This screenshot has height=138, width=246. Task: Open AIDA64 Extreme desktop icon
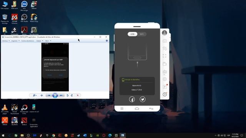point(15,19)
